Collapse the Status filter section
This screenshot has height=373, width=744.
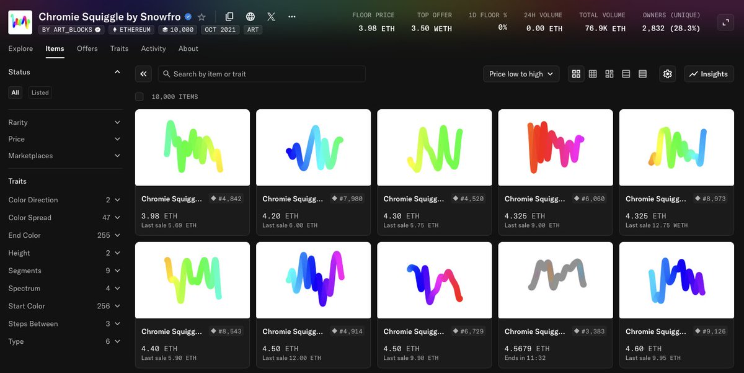pos(117,72)
